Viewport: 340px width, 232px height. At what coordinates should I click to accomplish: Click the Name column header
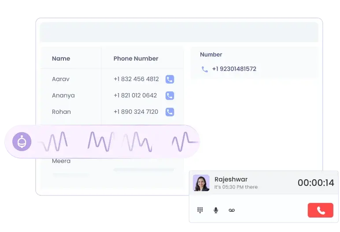pos(61,58)
